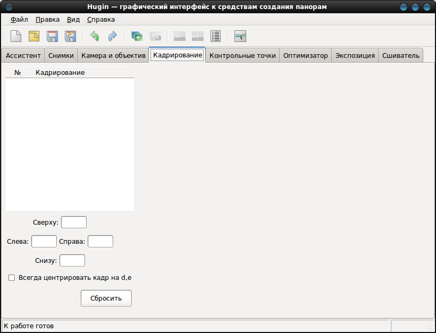Save the project with the floppy disk icon
The width and height of the screenshot is (436, 333).
pos(52,36)
